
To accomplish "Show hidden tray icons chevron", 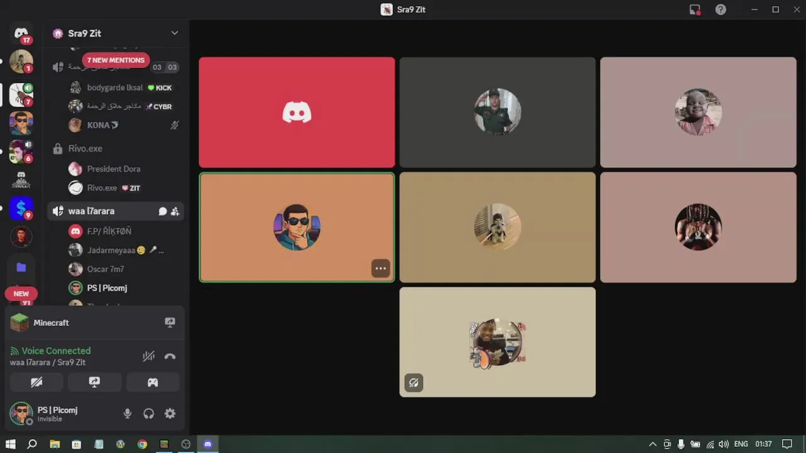I will coord(652,444).
